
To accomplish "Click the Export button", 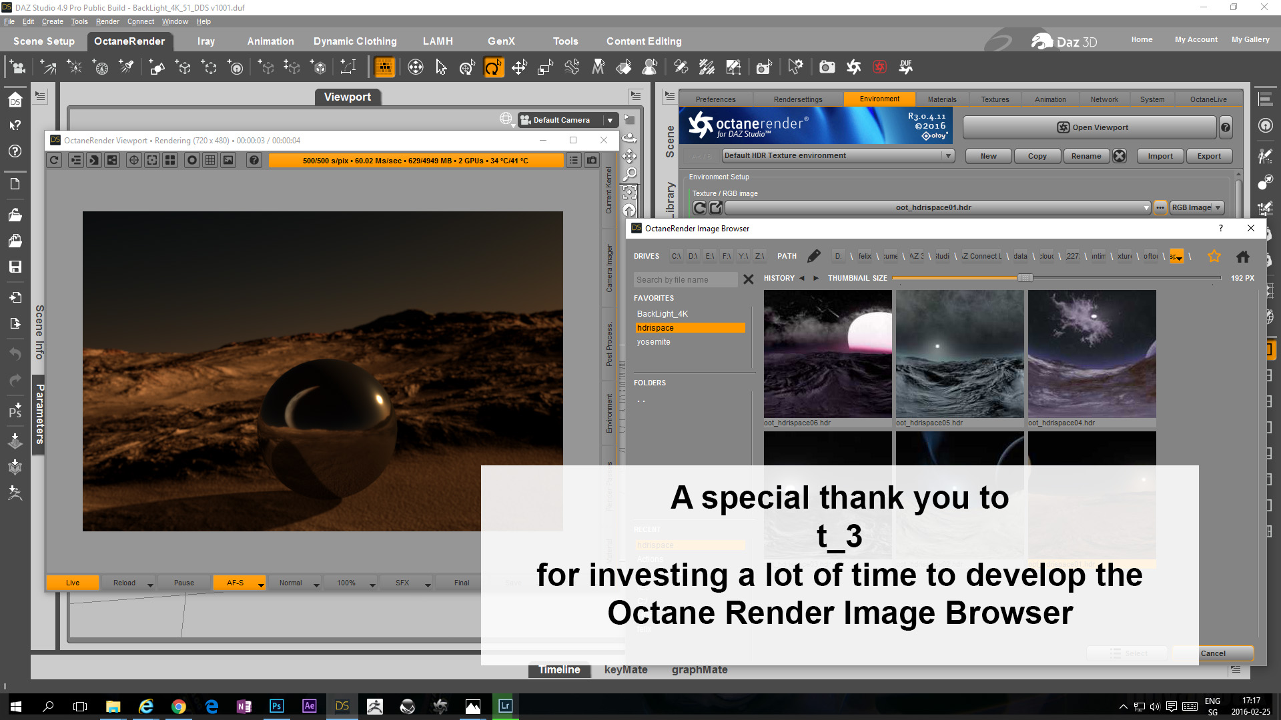I will pos(1209,156).
